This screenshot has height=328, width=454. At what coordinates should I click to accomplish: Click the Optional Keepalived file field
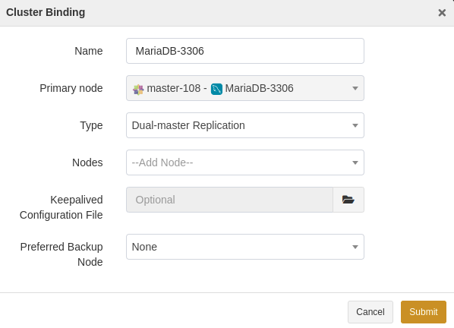tap(229, 200)
